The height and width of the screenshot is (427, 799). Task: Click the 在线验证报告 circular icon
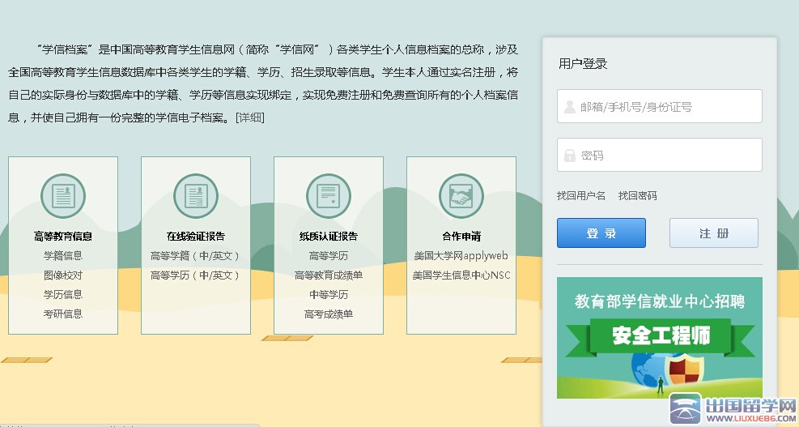[x=196, y=196]
